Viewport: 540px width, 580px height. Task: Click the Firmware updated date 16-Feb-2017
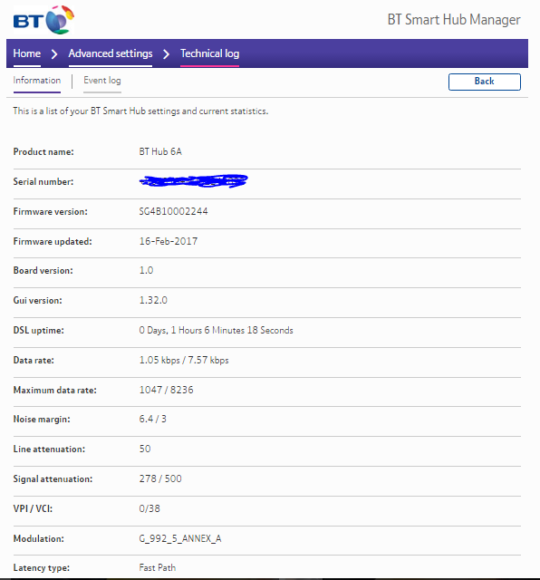[169, 241]
